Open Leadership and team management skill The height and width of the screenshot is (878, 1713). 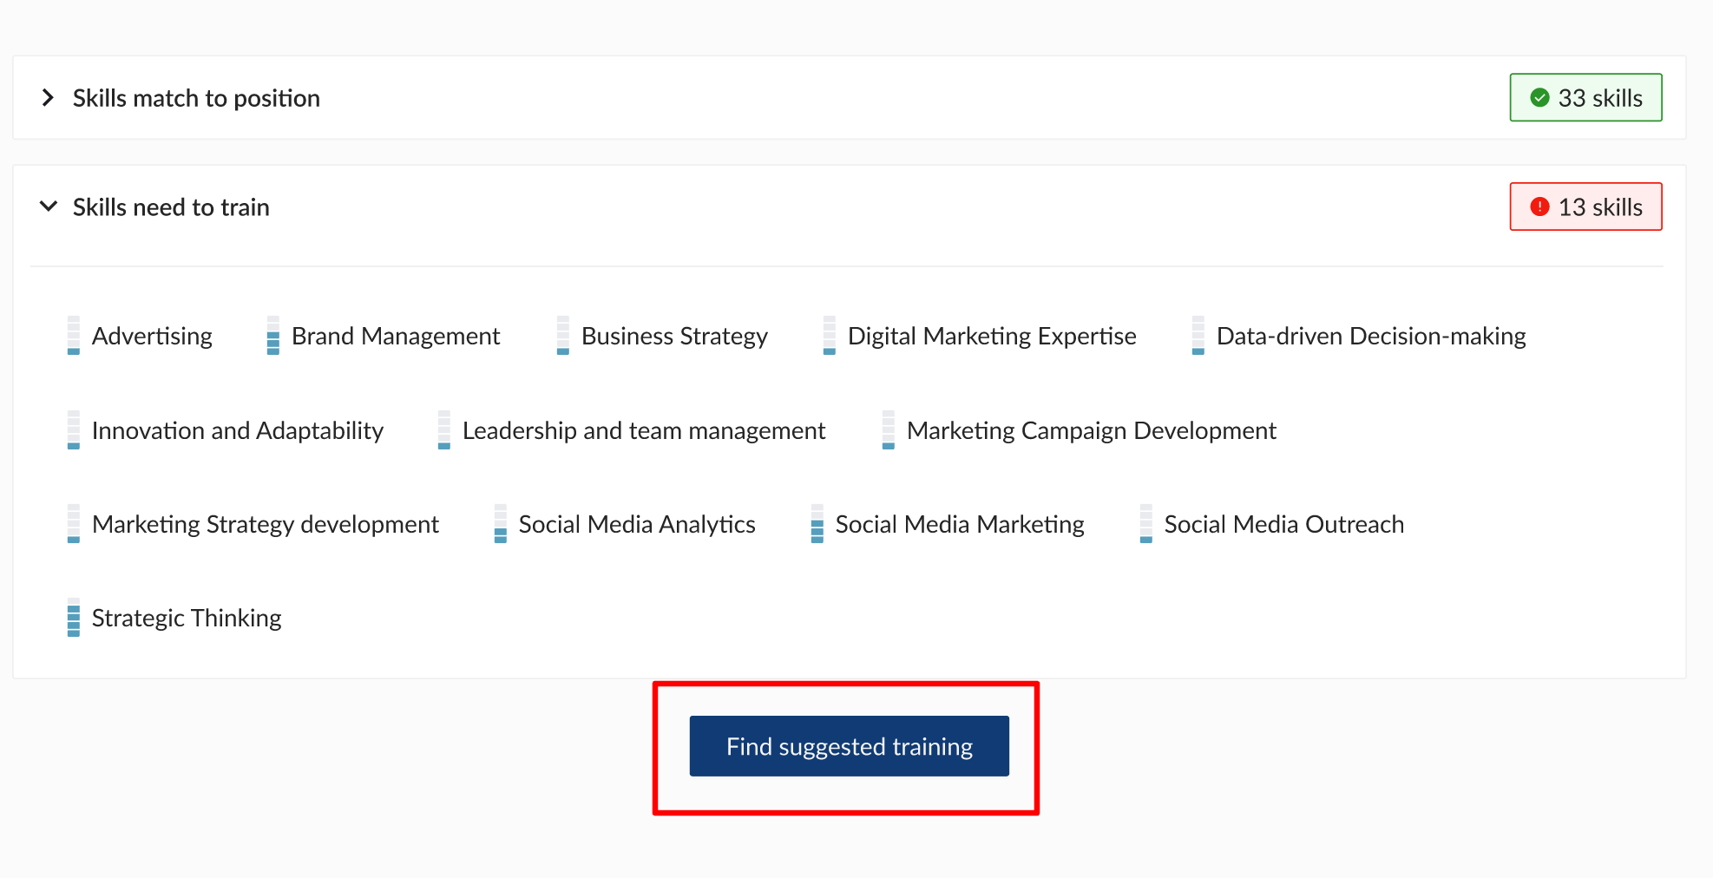(x=643, y=430)
